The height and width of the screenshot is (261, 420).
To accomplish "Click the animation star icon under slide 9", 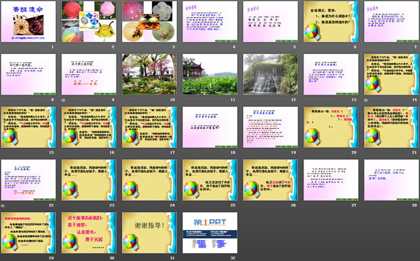I will [x=63, y=100].
